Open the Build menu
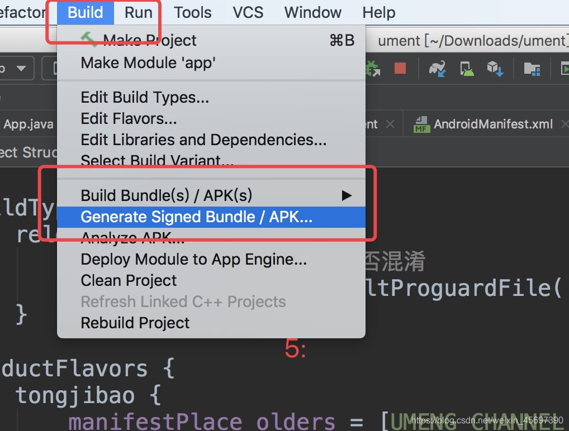This screenshot has width=569, height=431. (x=86, y=12)
